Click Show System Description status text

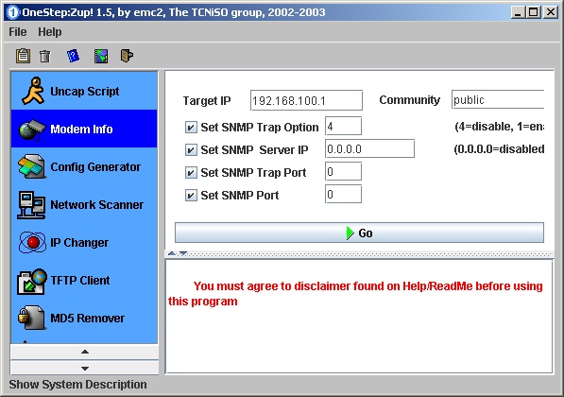pos(77,385)
